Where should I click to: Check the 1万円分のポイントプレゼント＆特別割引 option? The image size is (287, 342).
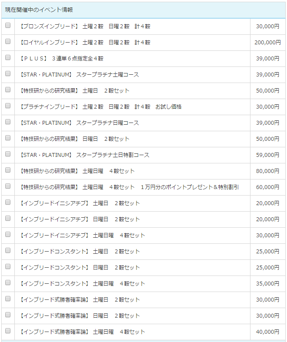click(8, 186)
